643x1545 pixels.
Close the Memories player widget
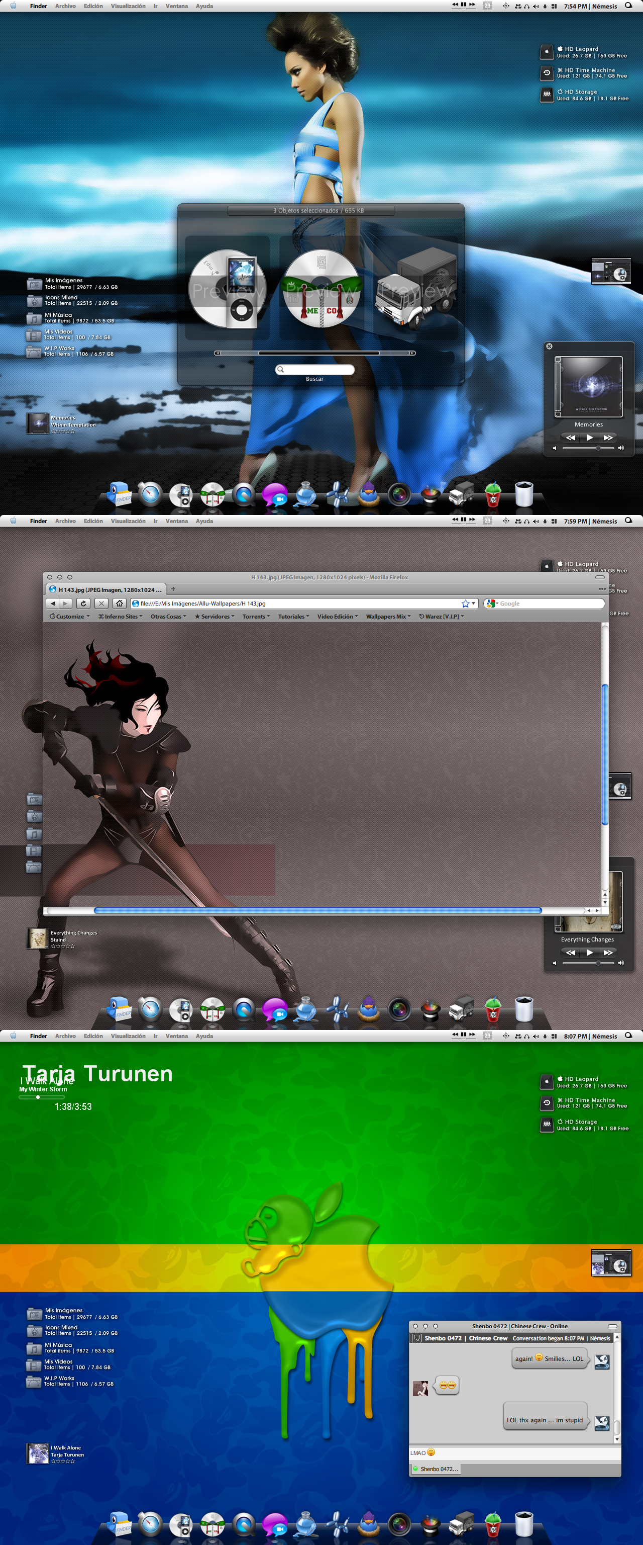pos(549,346)
